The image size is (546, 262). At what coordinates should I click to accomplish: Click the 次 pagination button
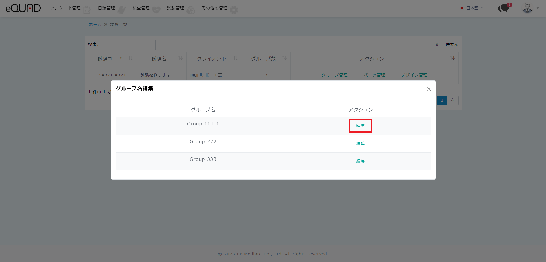click(x=452, y=100)
